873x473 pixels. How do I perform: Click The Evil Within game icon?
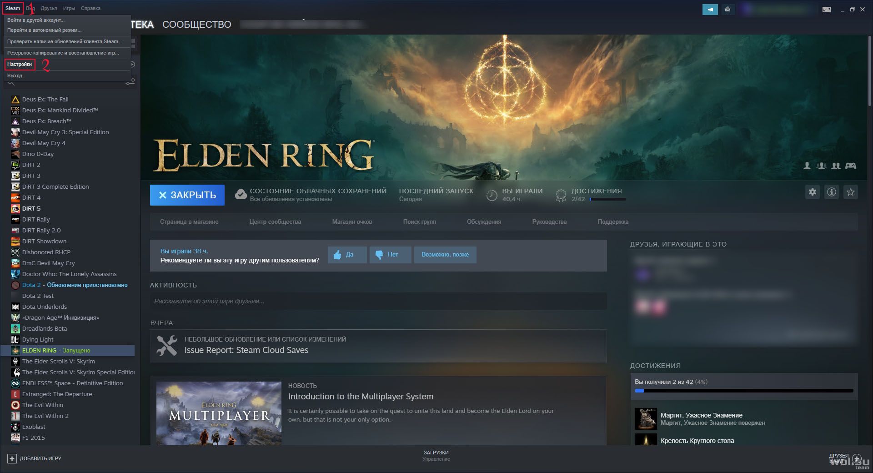[15, 405]
